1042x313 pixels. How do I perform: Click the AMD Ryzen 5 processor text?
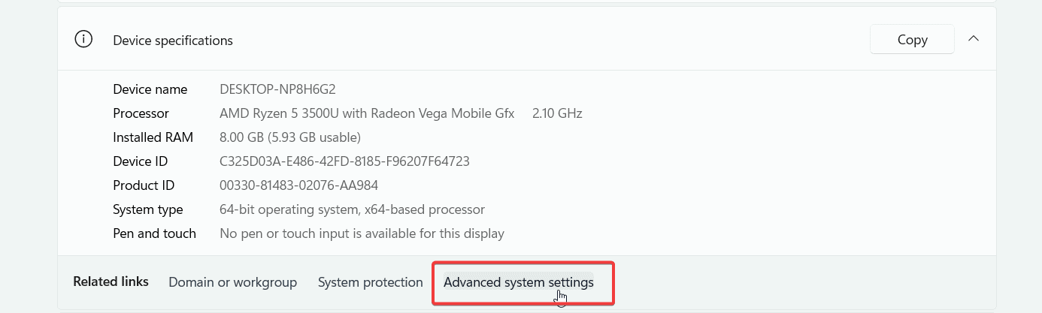pyautogui.click(x=367, y=113)
